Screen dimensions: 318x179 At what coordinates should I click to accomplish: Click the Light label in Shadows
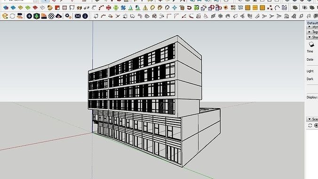click(310, 71)
